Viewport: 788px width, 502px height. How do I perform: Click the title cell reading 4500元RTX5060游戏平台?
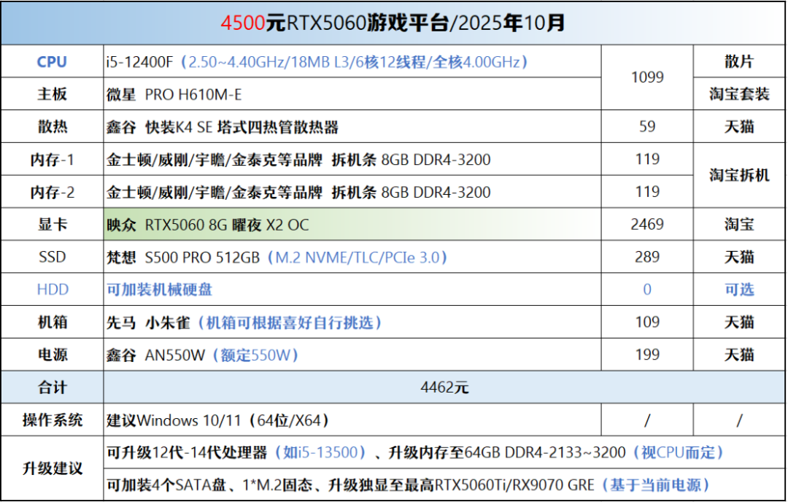coord(393,23)
